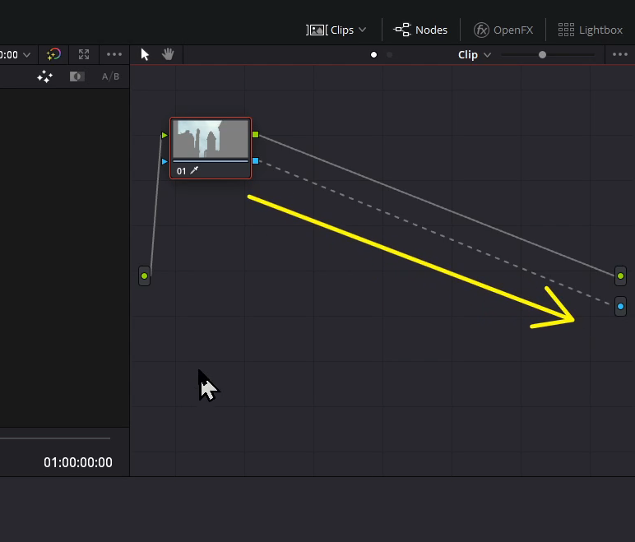The height and width of the screenshot is (542, 635).
Task: Toggle the A/B split screen view
Action: click(110, 76)
